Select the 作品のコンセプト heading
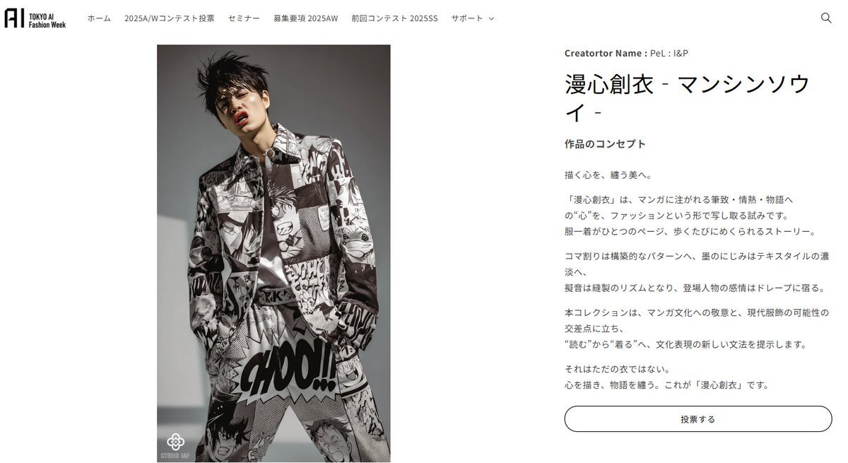 (606, 144)
